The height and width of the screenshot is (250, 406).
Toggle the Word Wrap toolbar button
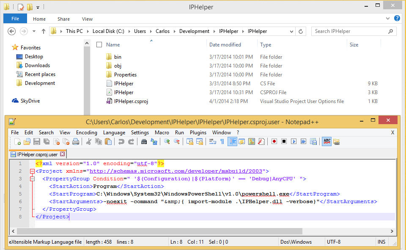[213, 141]
